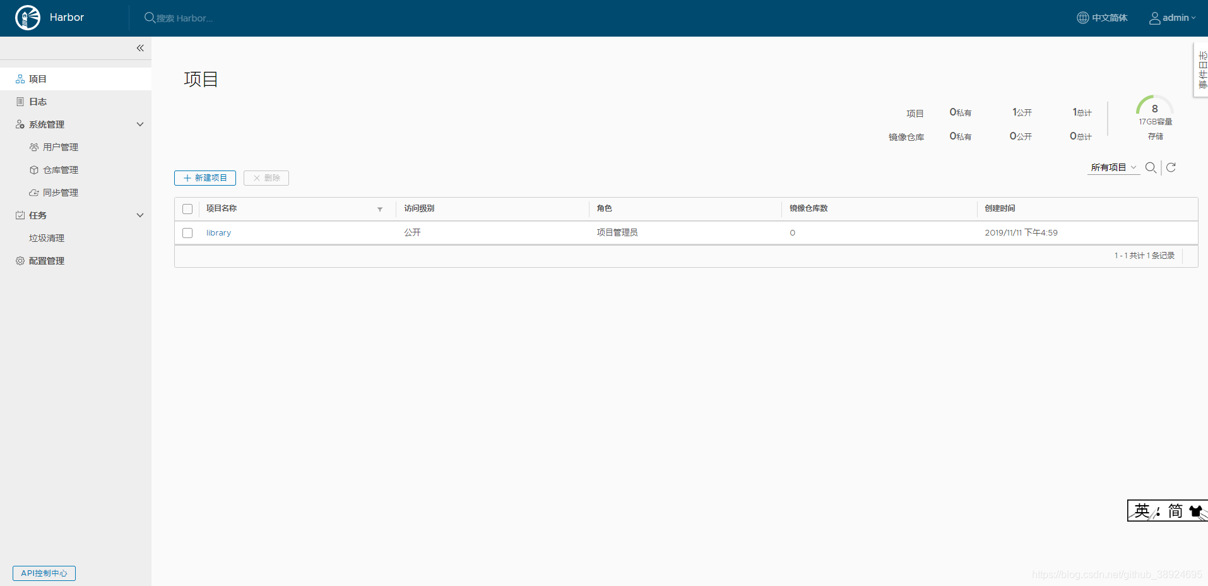Screen dimensions: 1208x586
Task: Click the 同步管理 replication cloud icon
Action: 34,193
